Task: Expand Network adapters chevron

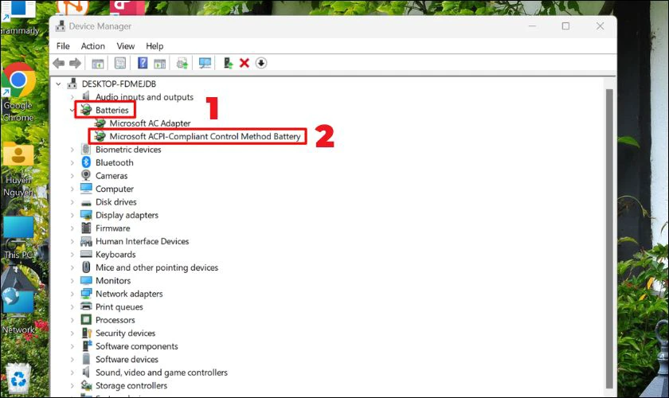Action: 72,294
